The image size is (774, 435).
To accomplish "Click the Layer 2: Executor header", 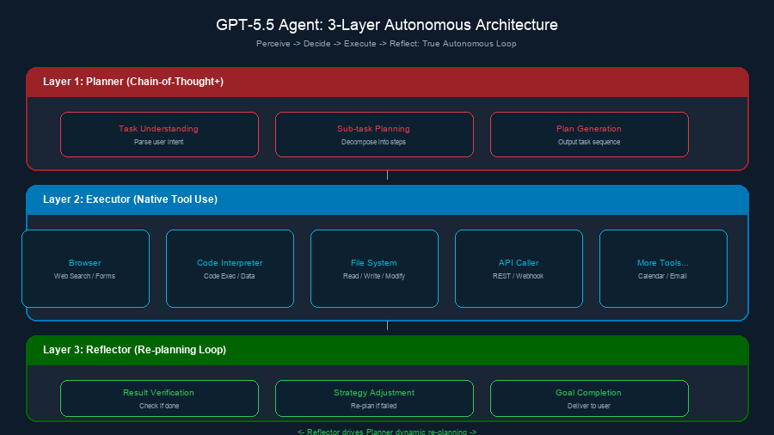I will [388, 199].
